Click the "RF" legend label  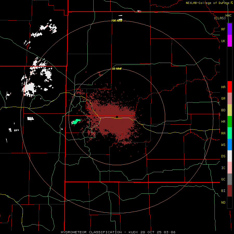[x=223, y=29]
